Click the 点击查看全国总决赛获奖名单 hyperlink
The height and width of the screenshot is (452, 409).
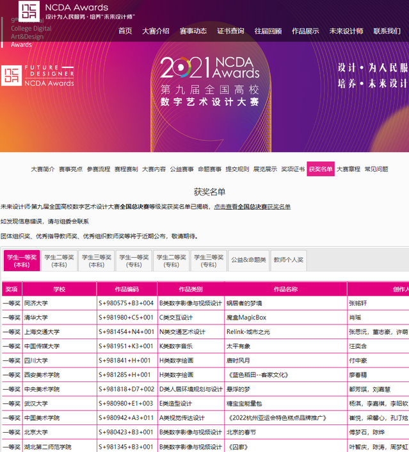pos(252,206)
